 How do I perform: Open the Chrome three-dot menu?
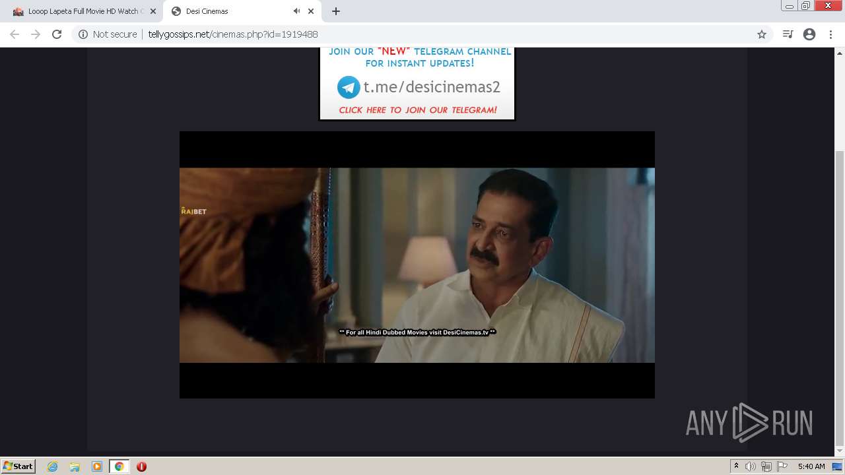[x=830, y=34]
